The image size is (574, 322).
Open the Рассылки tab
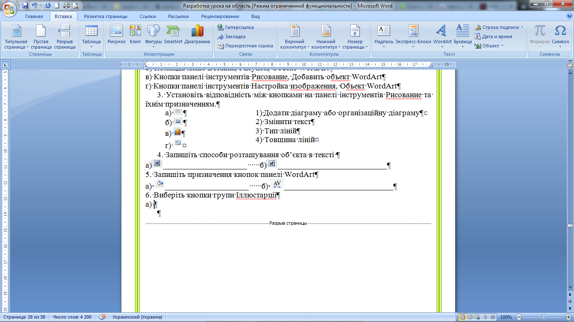178,16
